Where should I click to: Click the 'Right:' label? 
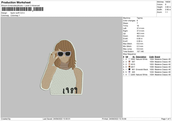[x=125, y=31]
